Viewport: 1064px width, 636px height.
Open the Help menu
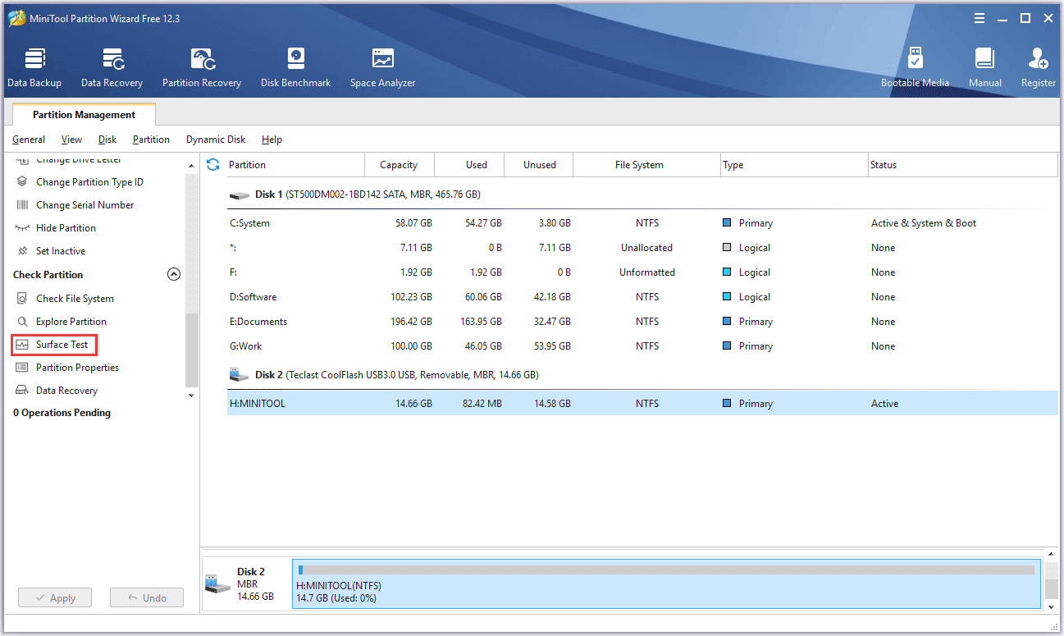coord(272,140)
